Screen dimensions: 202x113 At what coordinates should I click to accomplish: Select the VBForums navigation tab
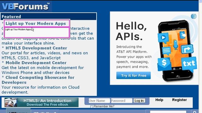(x=18, y=111)
